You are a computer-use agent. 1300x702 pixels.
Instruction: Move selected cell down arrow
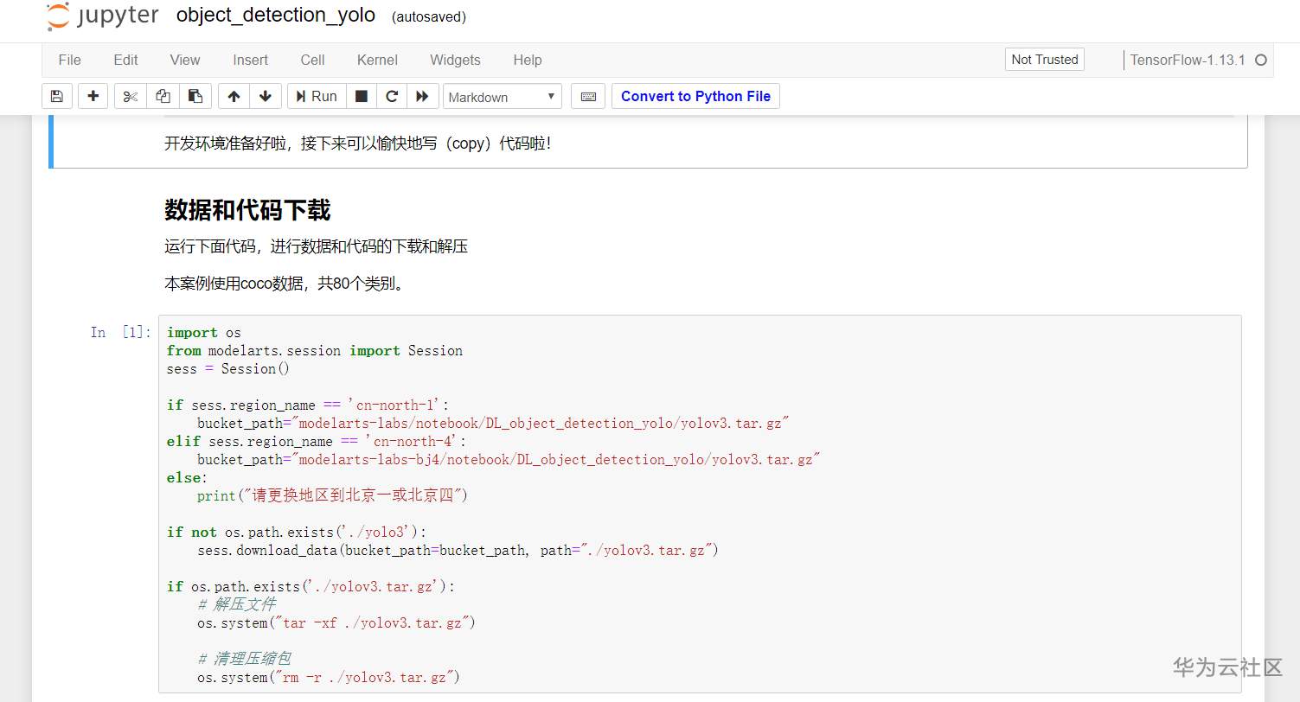click(266, 96)
